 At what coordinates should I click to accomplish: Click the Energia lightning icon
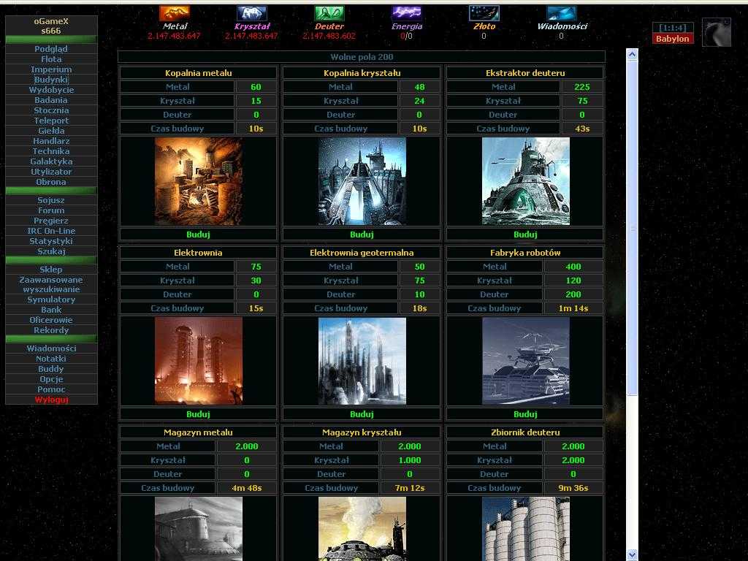406,13
